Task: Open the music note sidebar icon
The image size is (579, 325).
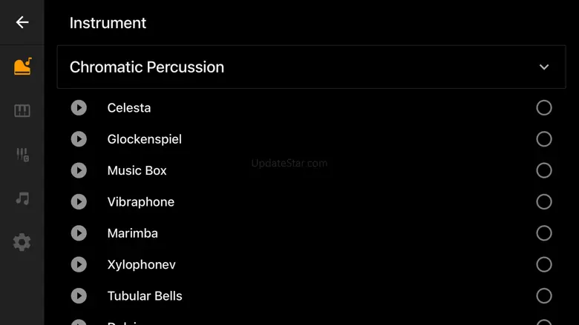Action: (x=22, y=198)
